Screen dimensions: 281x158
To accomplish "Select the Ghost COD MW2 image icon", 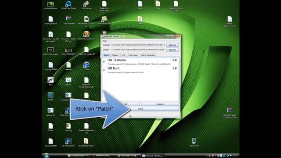I will coord(68,51).
